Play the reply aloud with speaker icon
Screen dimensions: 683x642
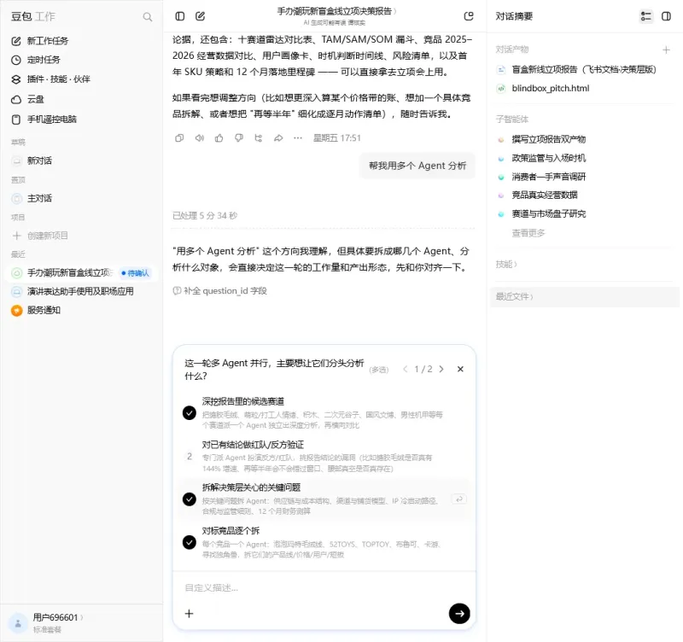[x=200, y=138]
